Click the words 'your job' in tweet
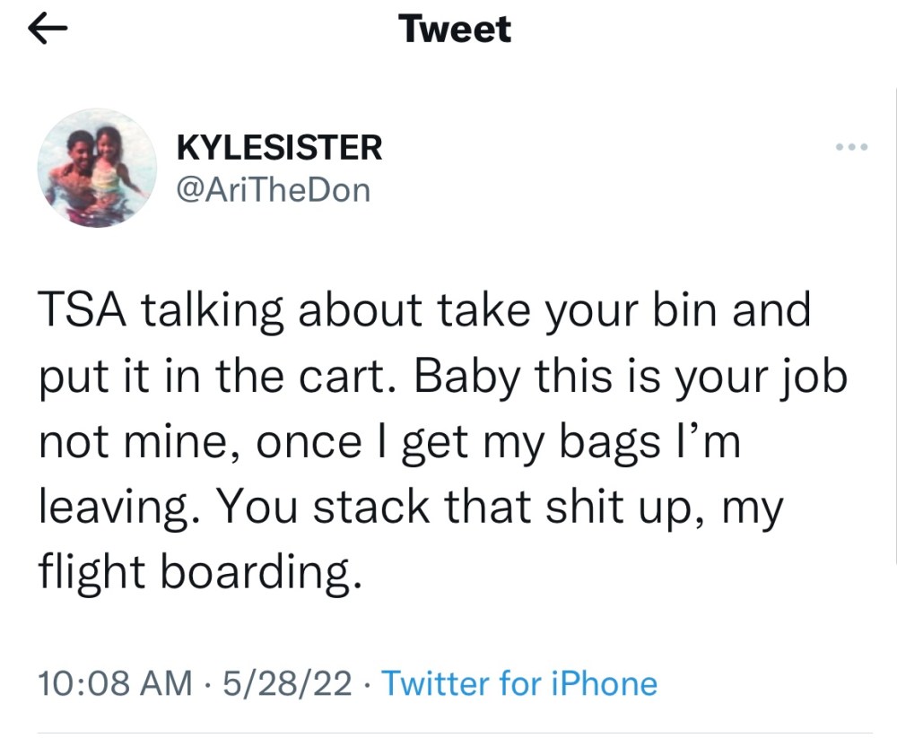 761,378
